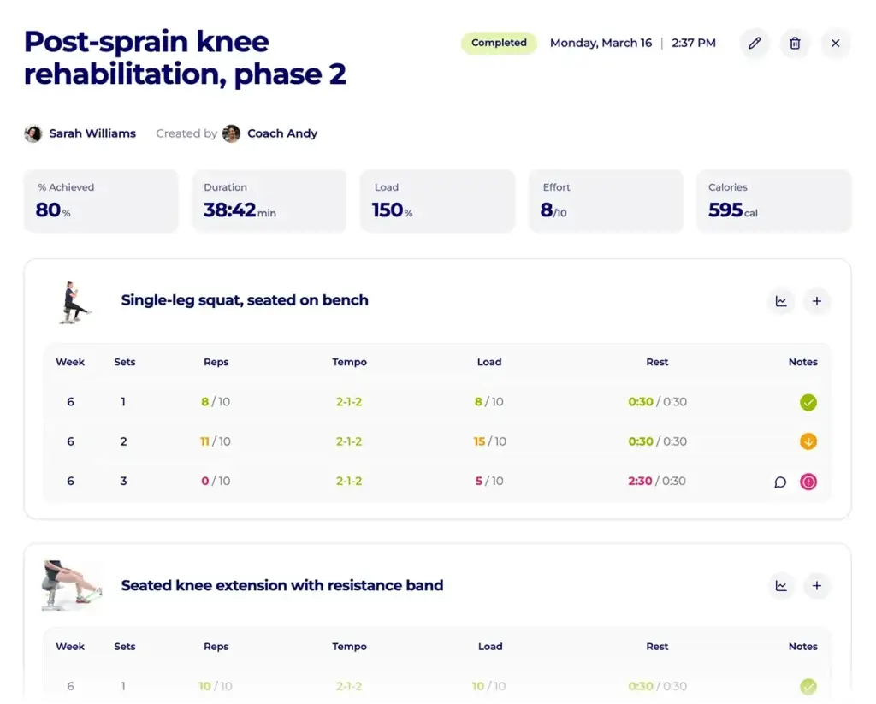This screenshot has width=876, height=704.
Task: Click the Rest column header in squat table
Action: click(657, 362)
